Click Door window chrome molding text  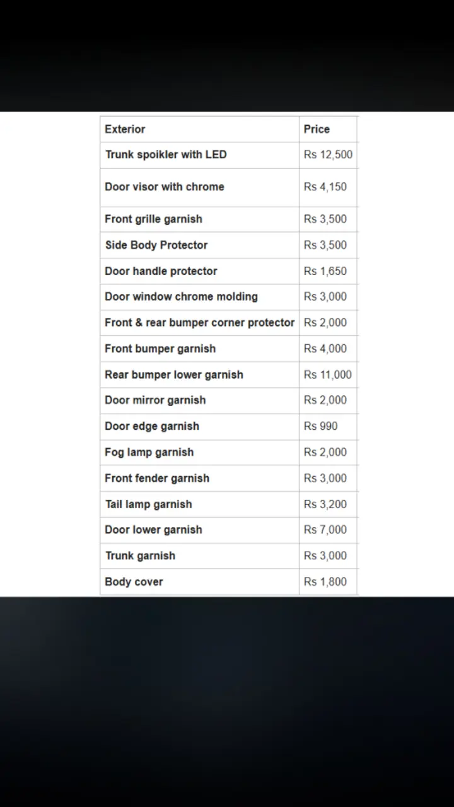(x=182, y=297)
